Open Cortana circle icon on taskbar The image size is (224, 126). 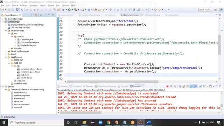coord(68,122)
